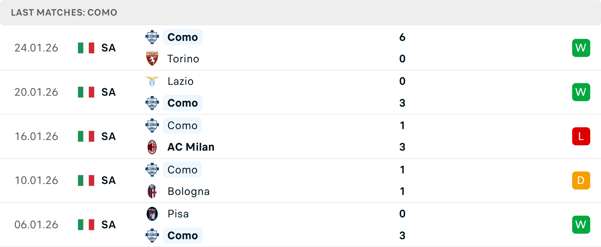
Task: Click the score 6 for Como against Torino
Action: pyautogui.click(x=403, y=37)
